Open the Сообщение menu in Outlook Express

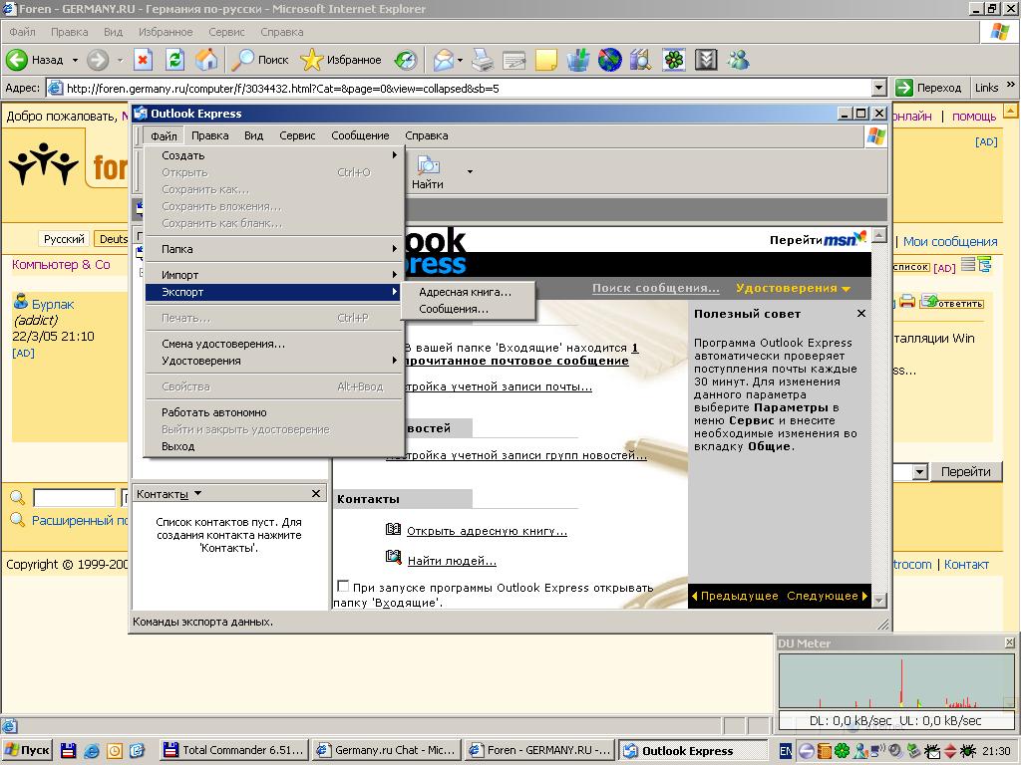(360, 135)
